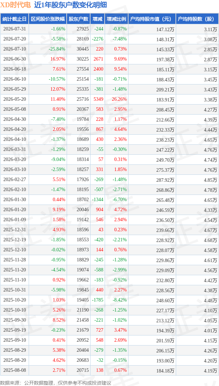Click the 2025-08-08 date cell
This screenshot has height=386, width=219.
[x=14, y=370]
